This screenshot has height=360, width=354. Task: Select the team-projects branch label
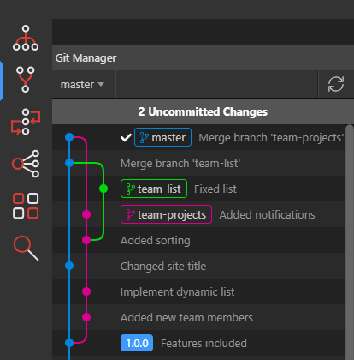click(x=166, y=214)
